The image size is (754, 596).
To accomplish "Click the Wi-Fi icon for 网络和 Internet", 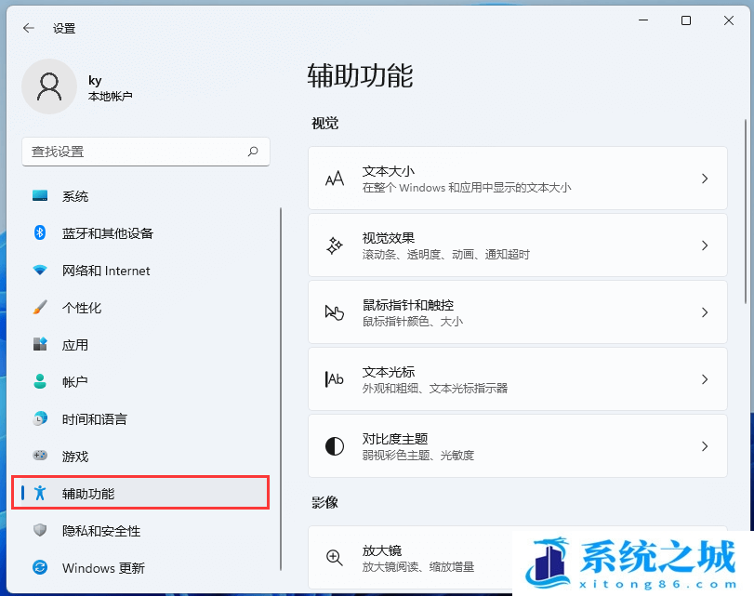I will tap(40, 271).
